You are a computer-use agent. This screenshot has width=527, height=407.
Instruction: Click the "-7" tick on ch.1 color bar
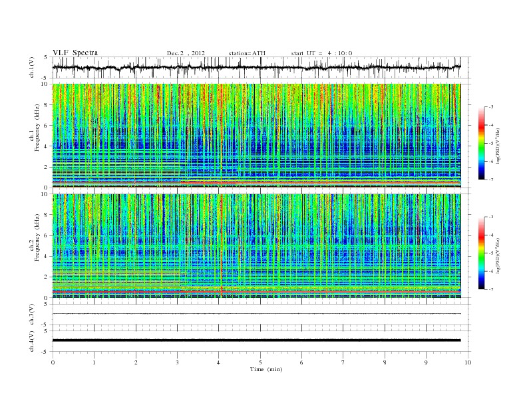pyautogui.click(x=491, y=180)
